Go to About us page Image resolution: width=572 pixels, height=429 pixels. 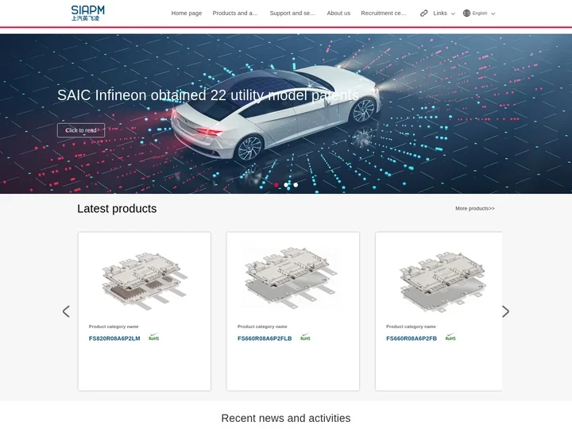(338, 14)
